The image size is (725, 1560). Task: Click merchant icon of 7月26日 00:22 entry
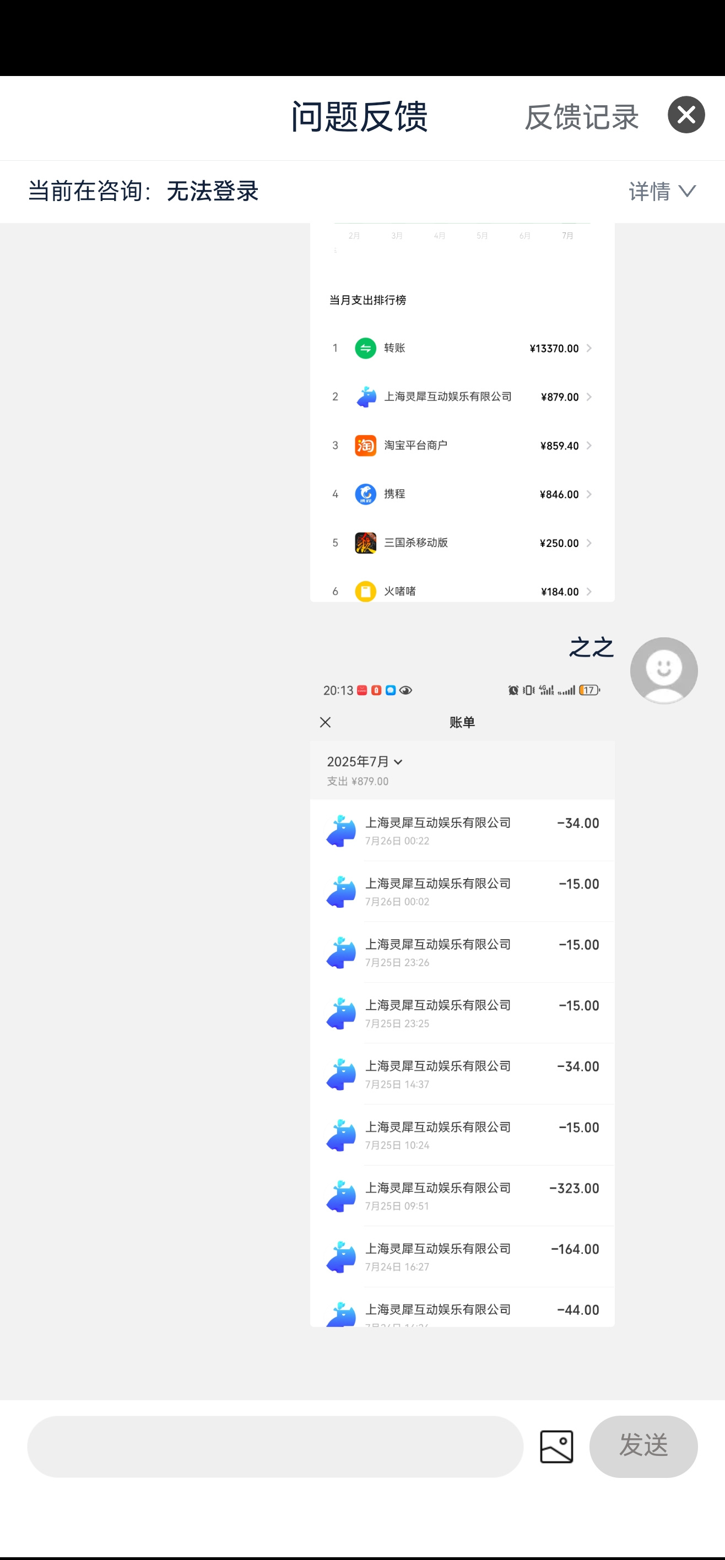pos(341,830)
